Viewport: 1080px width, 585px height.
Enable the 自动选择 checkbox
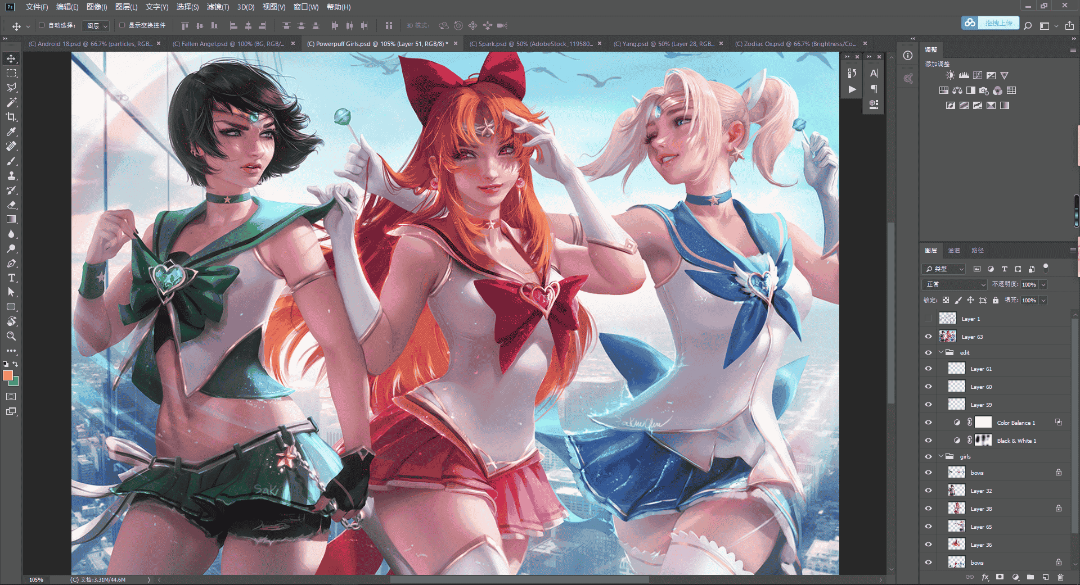tap(42, 25)
